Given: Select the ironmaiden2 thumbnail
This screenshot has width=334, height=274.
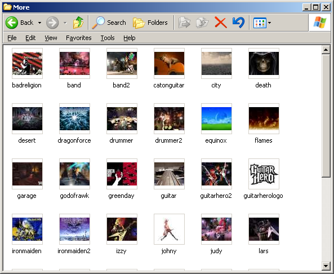Looking at the screenshot, I should pos(74,229).
